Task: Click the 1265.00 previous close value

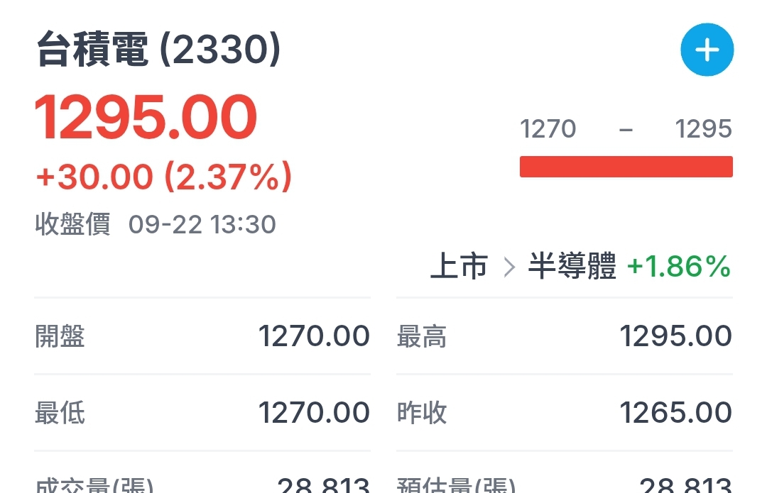Action: [675, 412]
